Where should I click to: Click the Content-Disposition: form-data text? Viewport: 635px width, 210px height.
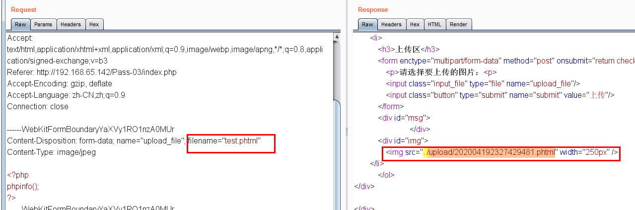coord(60,141)
